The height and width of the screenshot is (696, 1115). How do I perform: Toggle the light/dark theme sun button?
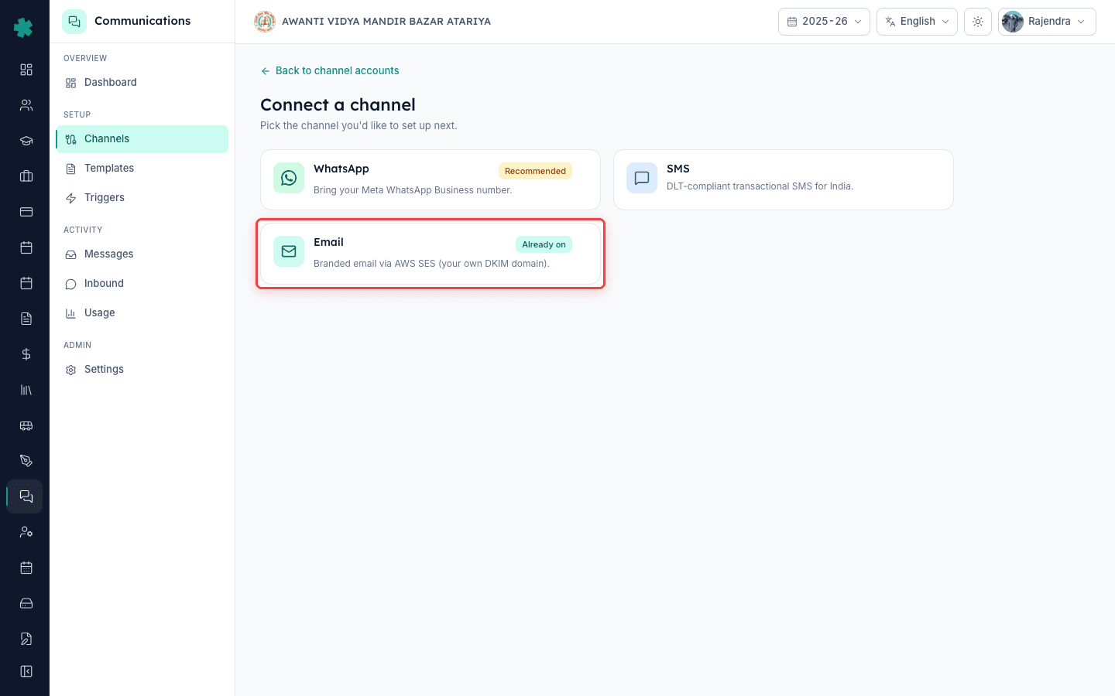pyautogui.click(x=978, y=22)
